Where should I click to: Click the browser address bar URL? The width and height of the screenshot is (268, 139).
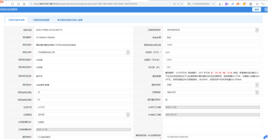tap(85, 4)
